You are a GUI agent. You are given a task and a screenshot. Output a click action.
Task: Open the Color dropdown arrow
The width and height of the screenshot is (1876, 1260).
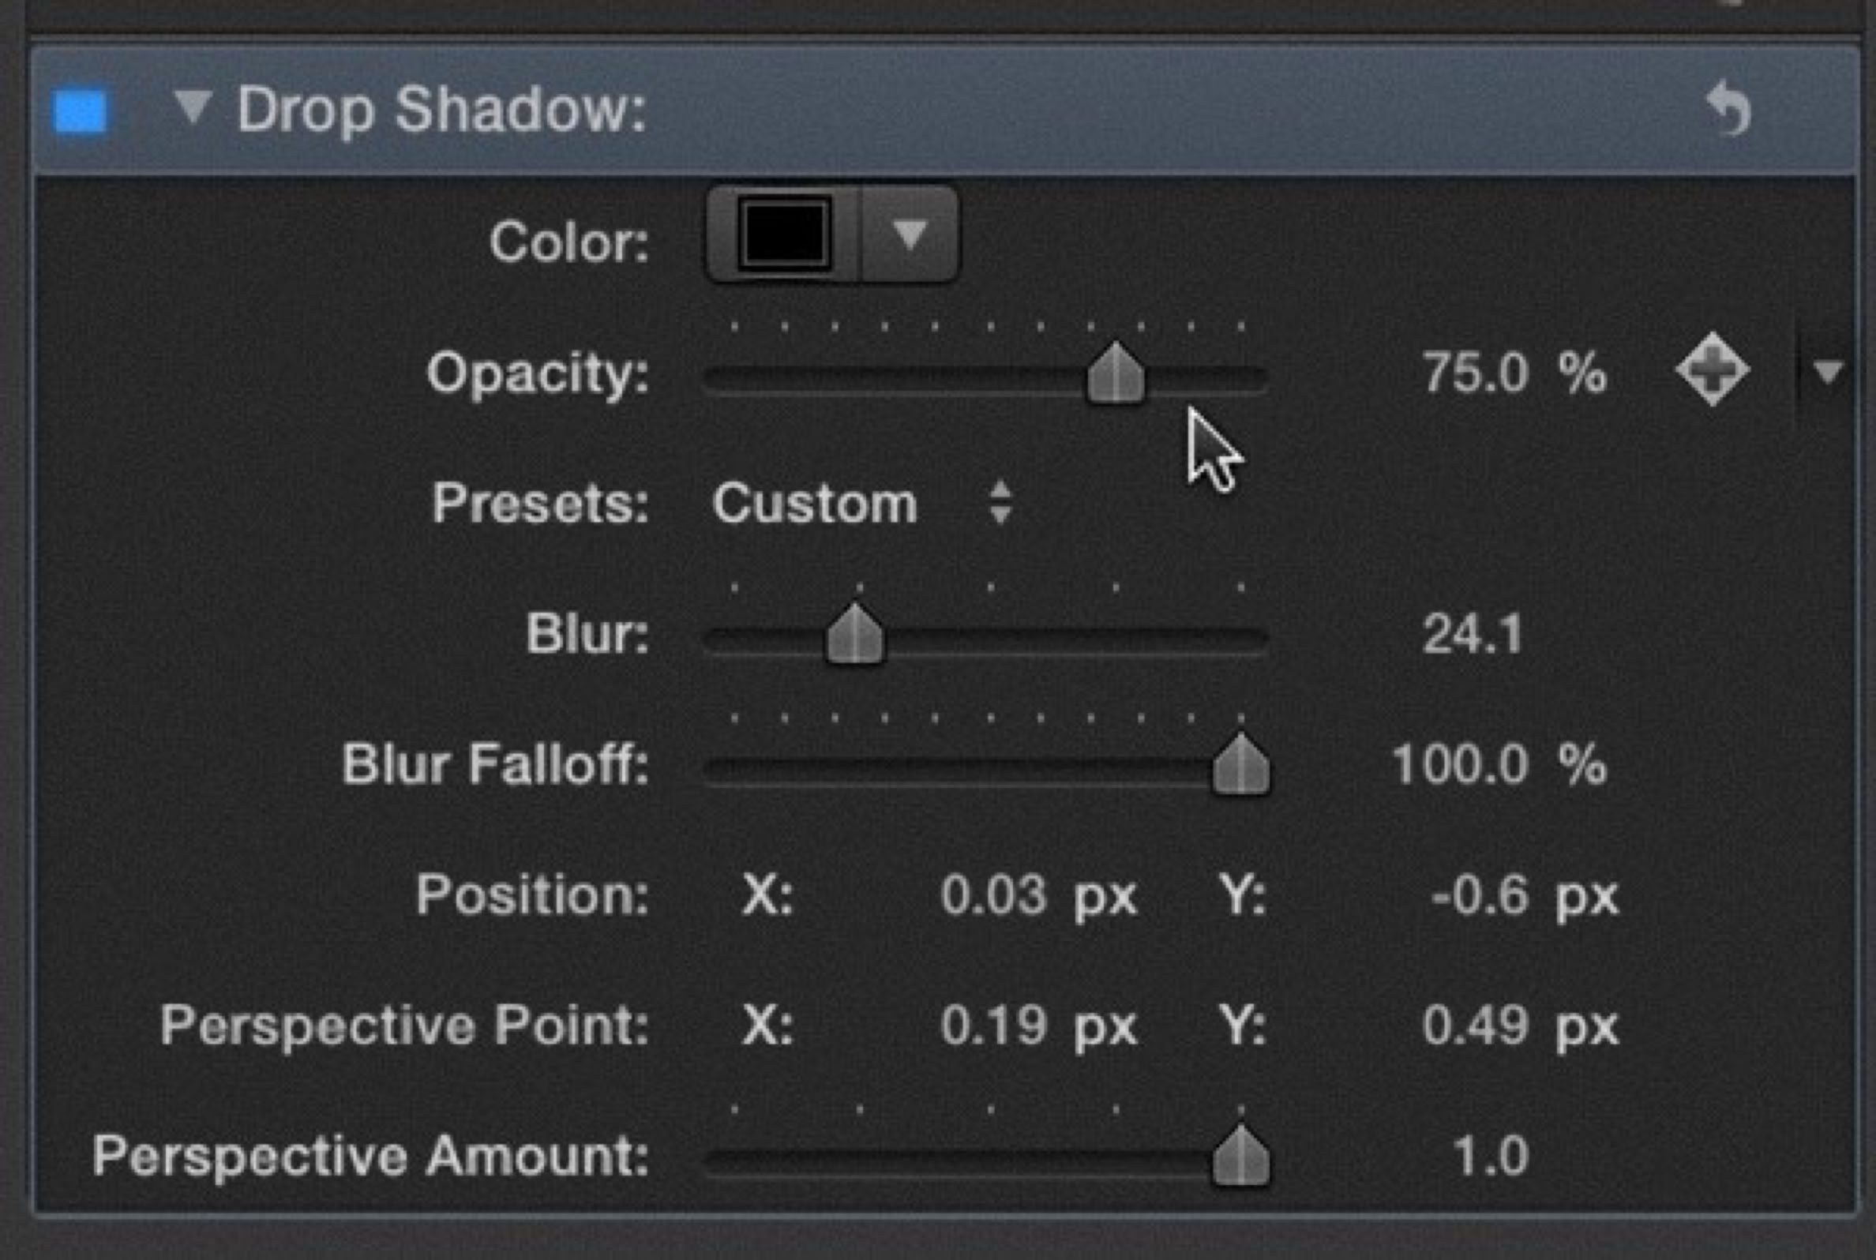tap(910, 234)
